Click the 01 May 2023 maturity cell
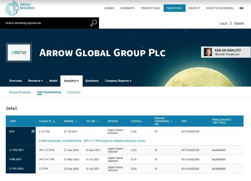Image resolution: width=251 pixels, height=181 pixels. (x=71, y=159)
